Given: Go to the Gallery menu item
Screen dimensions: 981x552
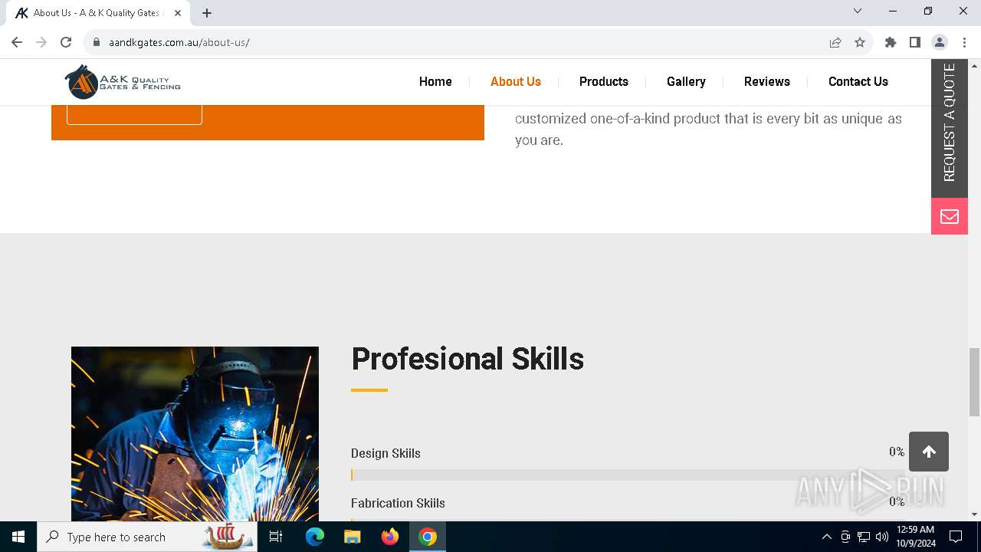Looking at the screenshot, I should pos(686,81).
